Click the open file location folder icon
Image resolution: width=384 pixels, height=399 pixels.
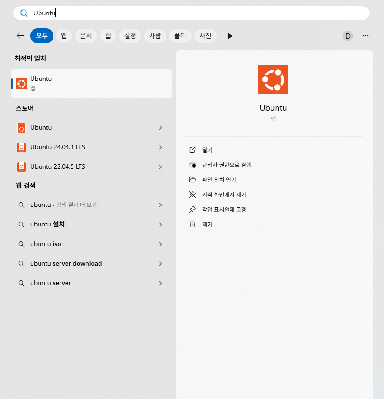(193, 180)
